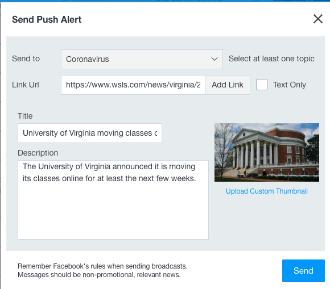Enable the Text Only checkbox
330x289 pixels.
262,85
